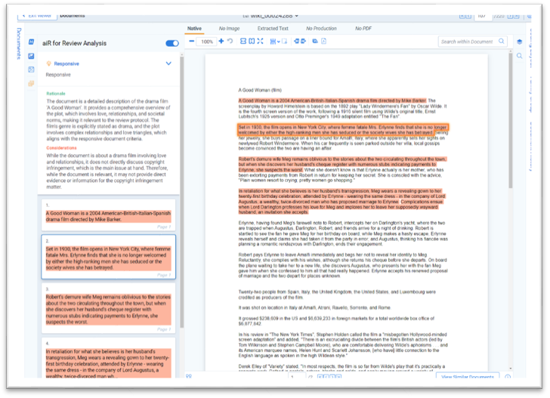This screenshot has height=398, width=550.
Task: Click the page number field at viewer bottom
Action: point(297,377)
